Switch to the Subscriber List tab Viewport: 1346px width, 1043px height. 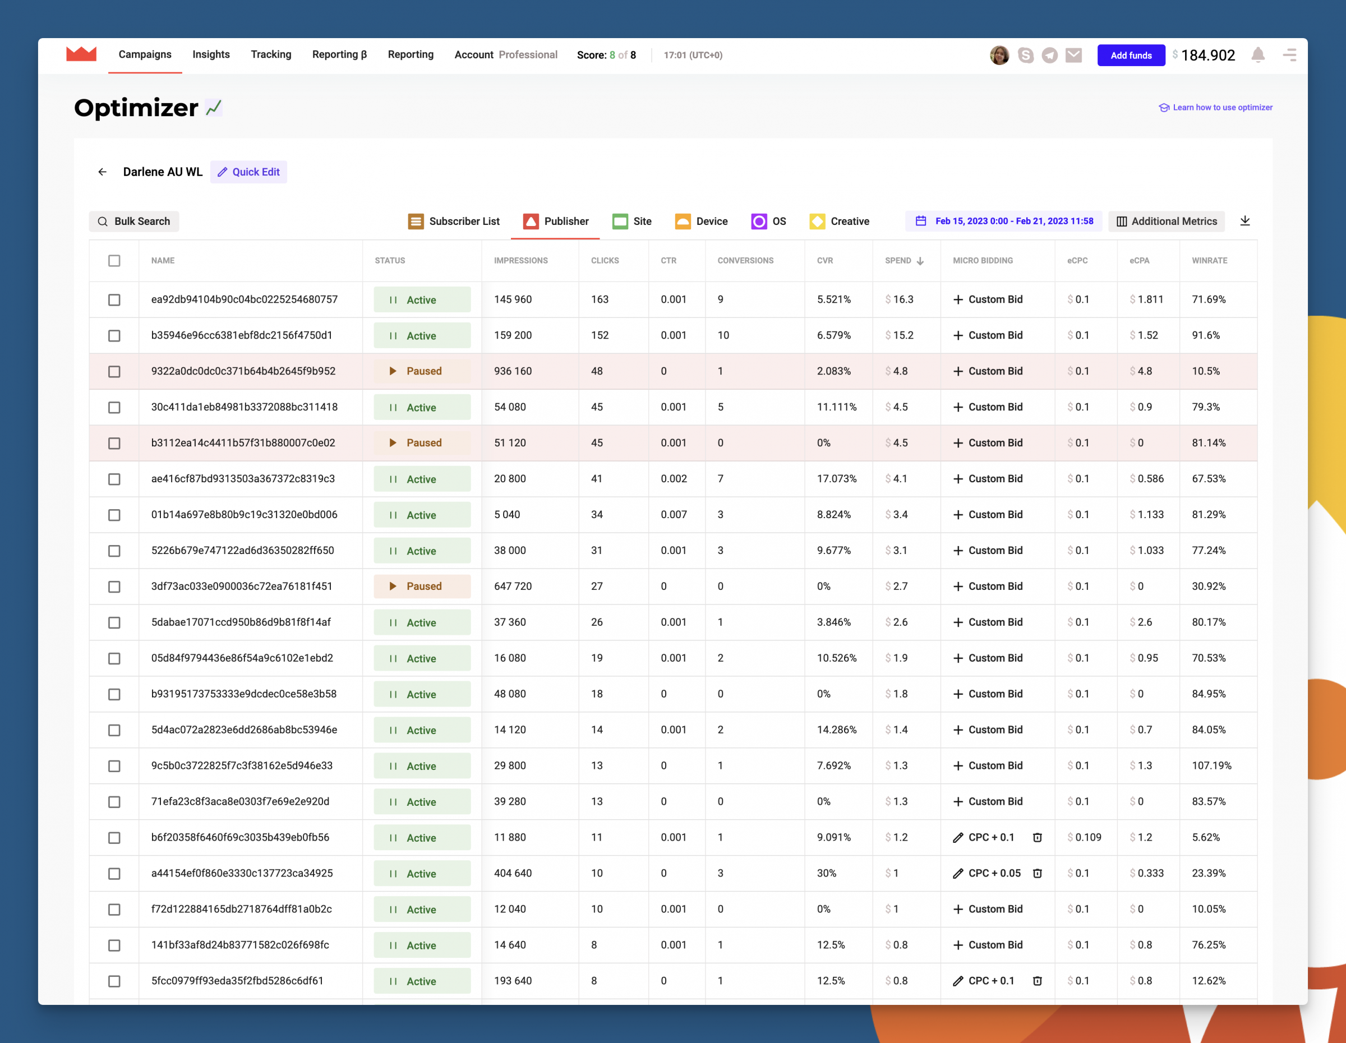(454, 221)
